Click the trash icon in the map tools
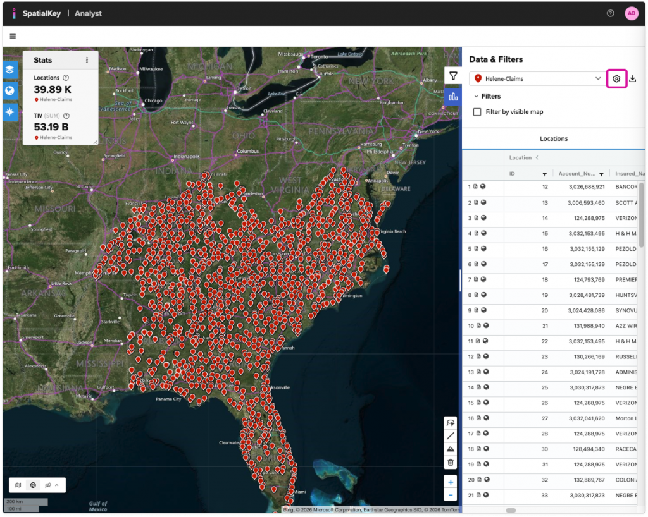This screenshot has width=648, height=517. [x=451, y=462]
